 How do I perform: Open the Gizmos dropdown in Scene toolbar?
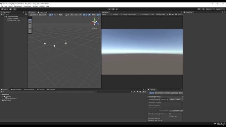(x=99, y=15)
